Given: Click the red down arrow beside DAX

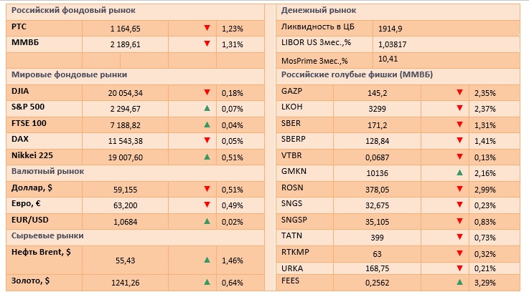Looking at the screenshot, I should tap(207, 140).
